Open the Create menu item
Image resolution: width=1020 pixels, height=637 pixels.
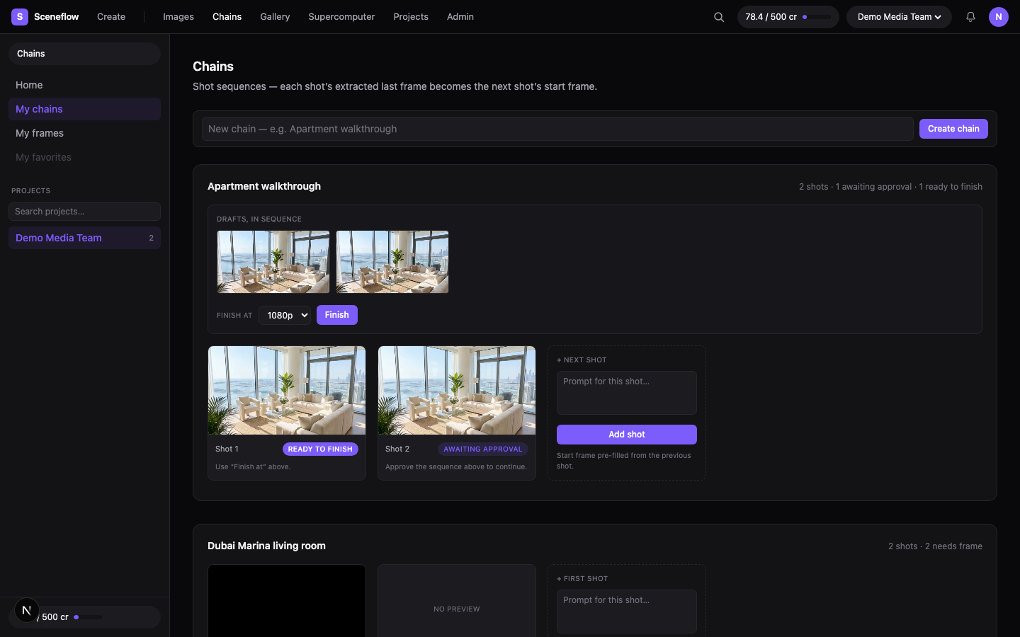pos(111,16)
